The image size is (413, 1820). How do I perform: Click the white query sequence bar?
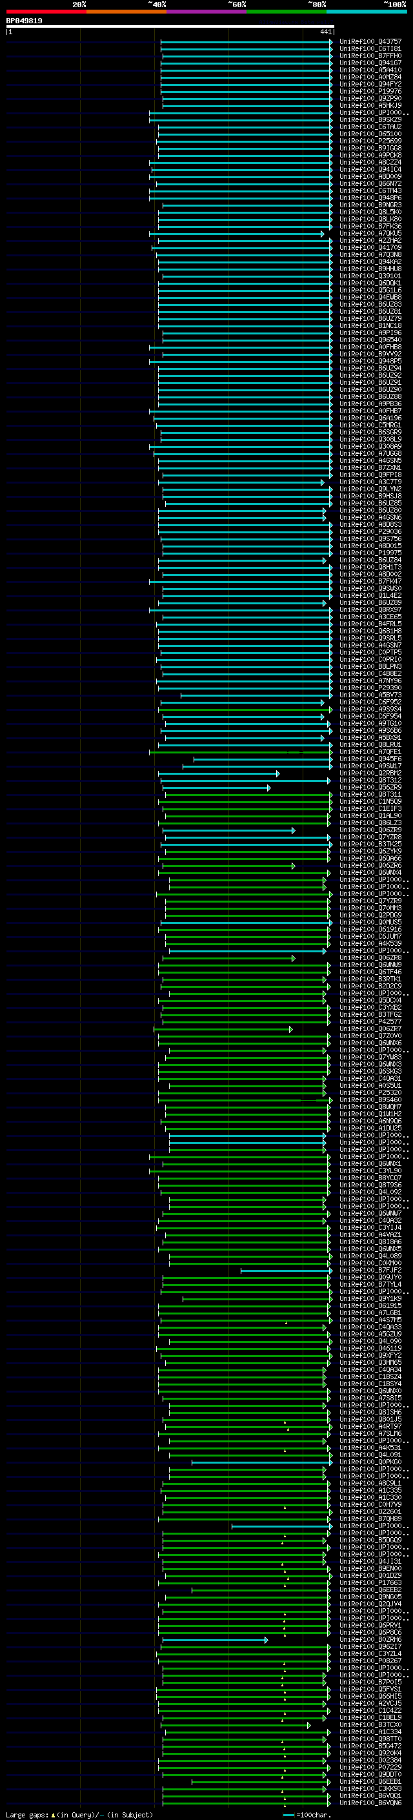click(170, 26)
